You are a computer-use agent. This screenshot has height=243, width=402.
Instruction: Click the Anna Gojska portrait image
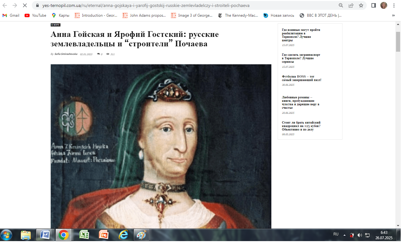(161, 147)
